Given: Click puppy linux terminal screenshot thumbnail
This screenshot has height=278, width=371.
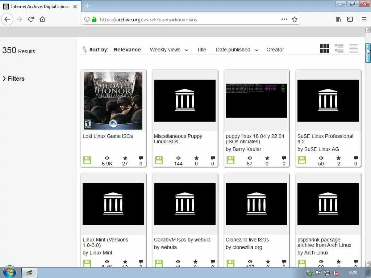Looking at the screenshot, I should pos(257,101).
